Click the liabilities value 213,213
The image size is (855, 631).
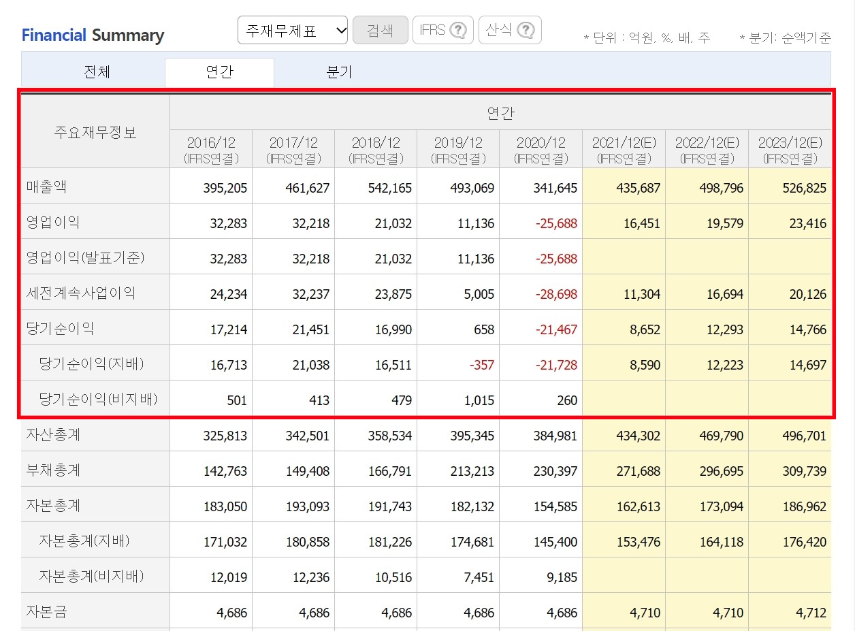coord(472,472)
